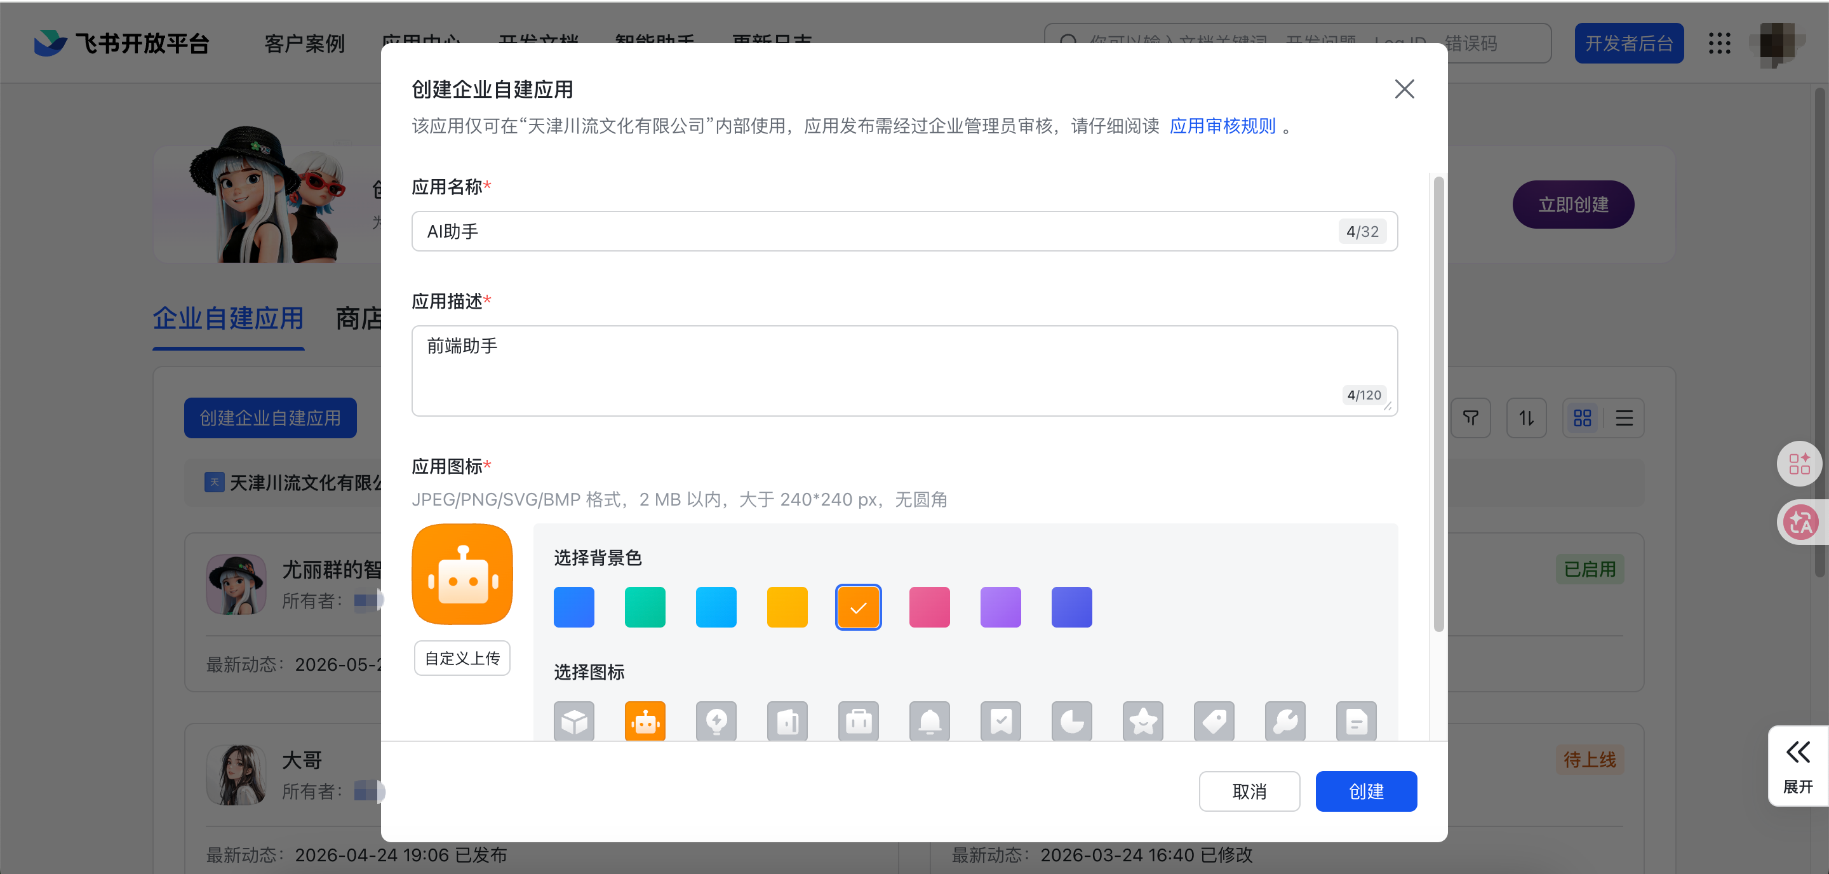1829x874 pixels.
Task: Select the wrench icon option
Action: click(1284, 722)
